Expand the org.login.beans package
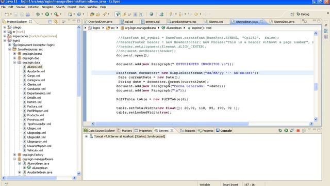The width and height of the screenshot is (330, 186). [x=14, y=54]
